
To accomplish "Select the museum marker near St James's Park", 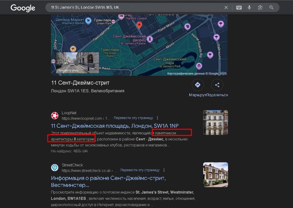I will [x=199, y=66].
